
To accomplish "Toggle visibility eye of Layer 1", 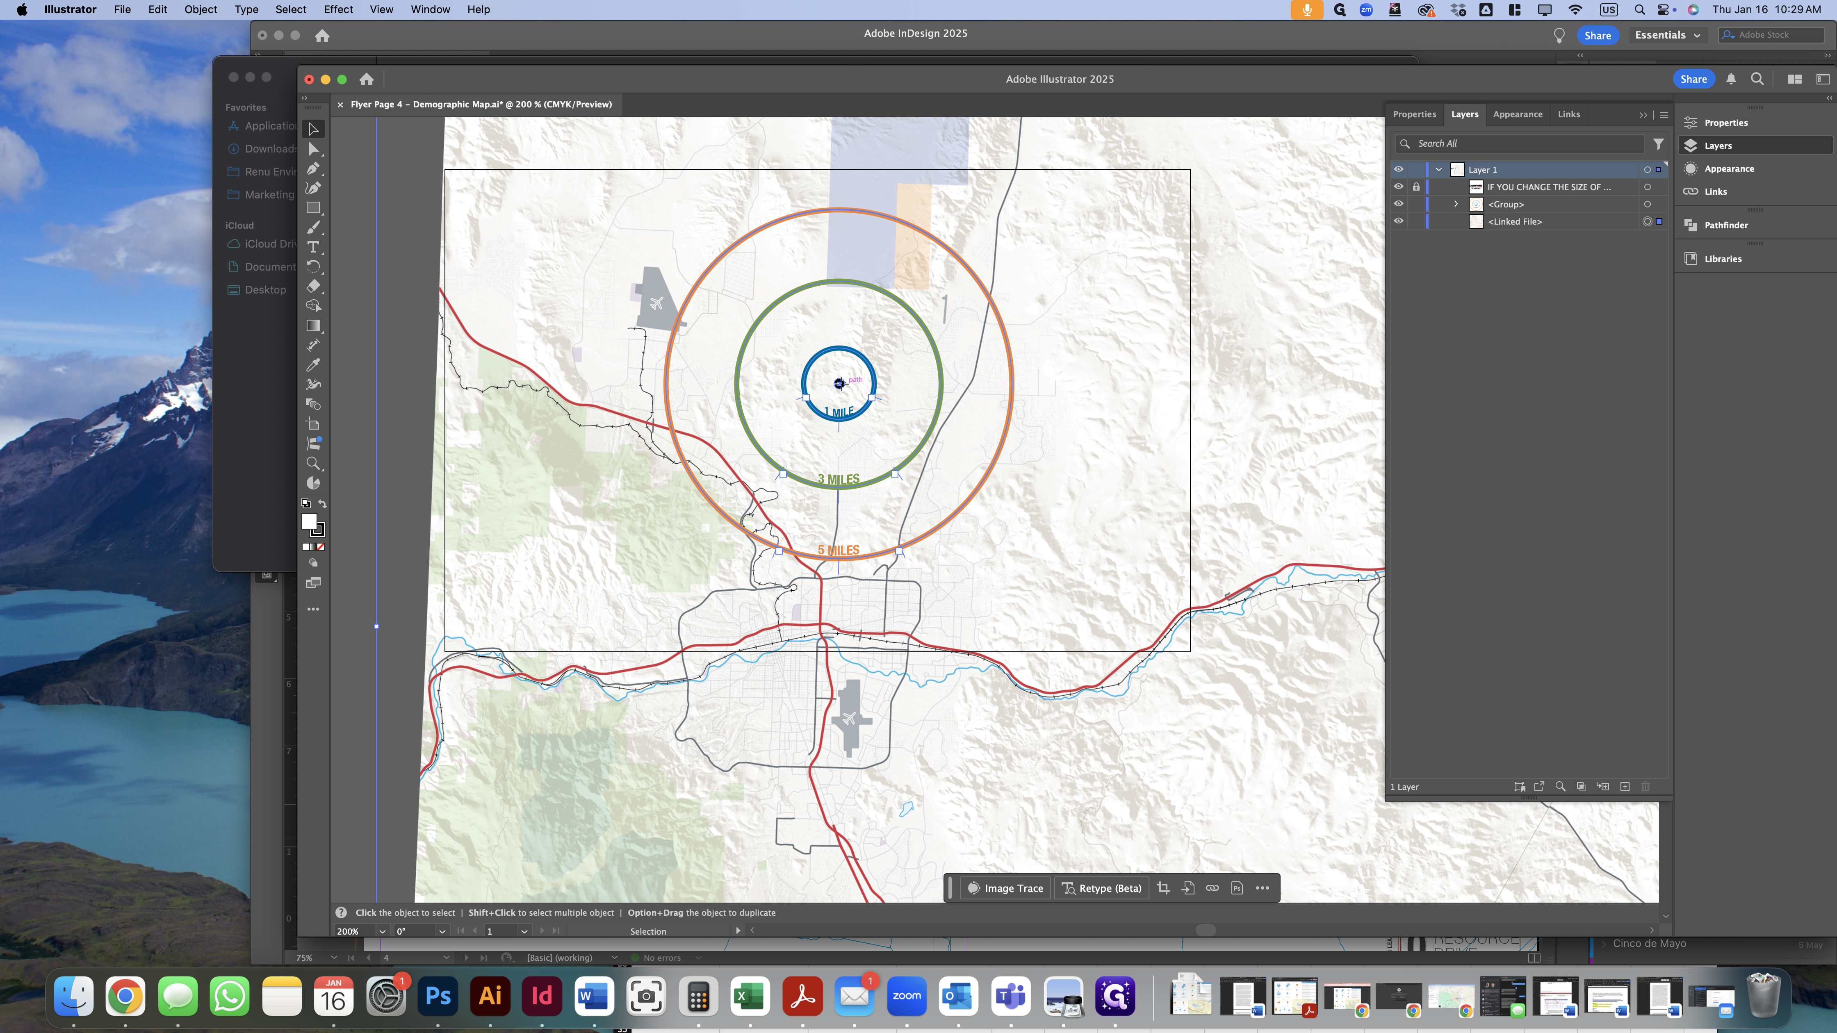I will [1398, 170].
